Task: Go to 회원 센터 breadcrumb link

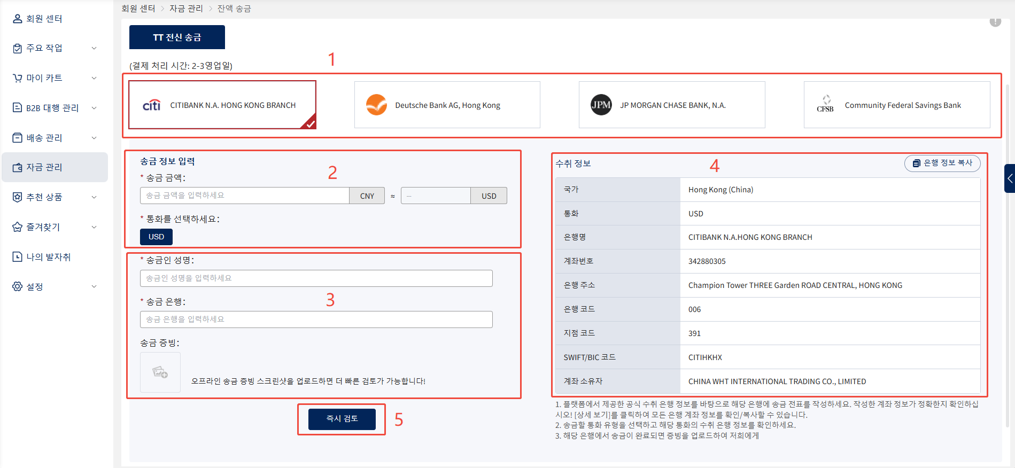Action: (x=138, y=9)
